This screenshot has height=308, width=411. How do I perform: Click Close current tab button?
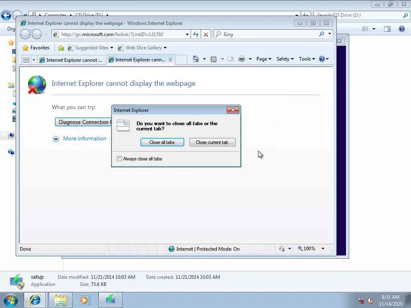point(212,142)
